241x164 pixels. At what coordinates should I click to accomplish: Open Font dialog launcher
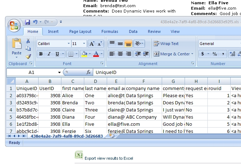click(x=102, y=63)
